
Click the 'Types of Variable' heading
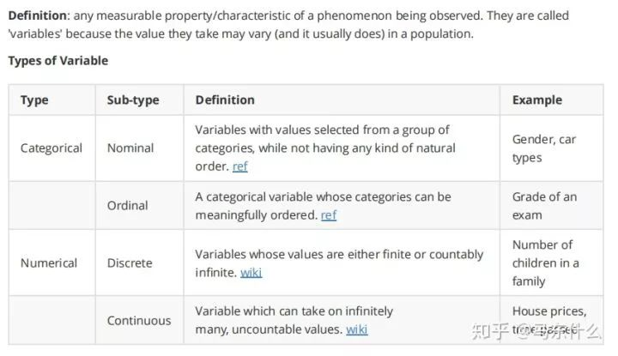pyautogui.click(x=58, y=61)
